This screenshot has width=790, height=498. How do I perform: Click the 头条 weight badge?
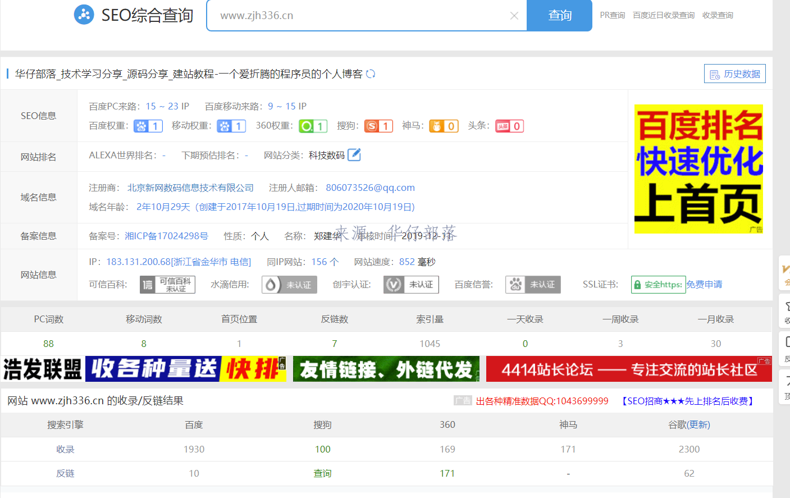(509, 126)
